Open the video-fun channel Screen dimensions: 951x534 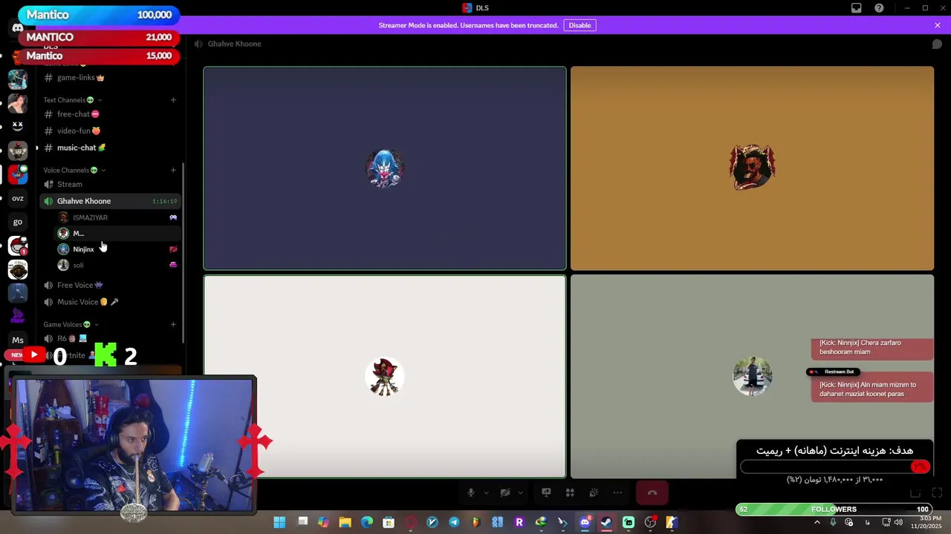point(110,131)
